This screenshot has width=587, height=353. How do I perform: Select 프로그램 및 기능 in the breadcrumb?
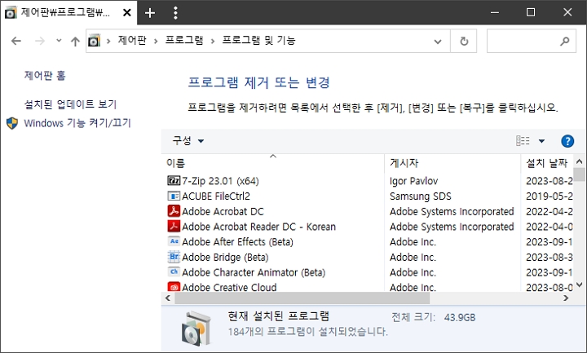258,40
